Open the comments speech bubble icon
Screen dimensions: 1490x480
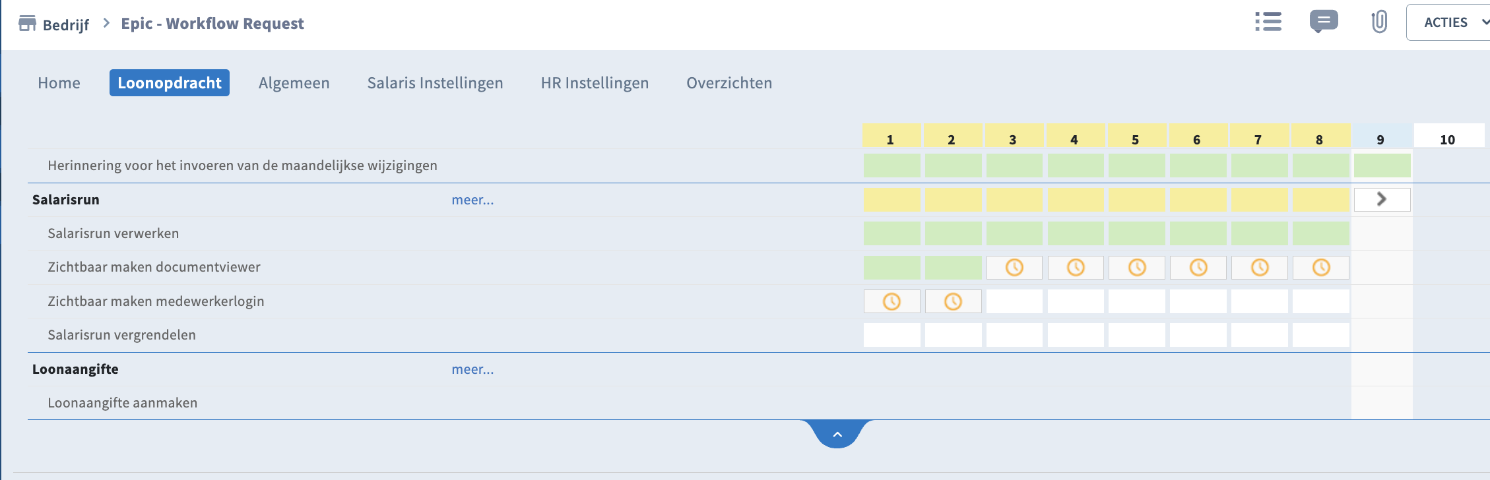pos(1324,22)
